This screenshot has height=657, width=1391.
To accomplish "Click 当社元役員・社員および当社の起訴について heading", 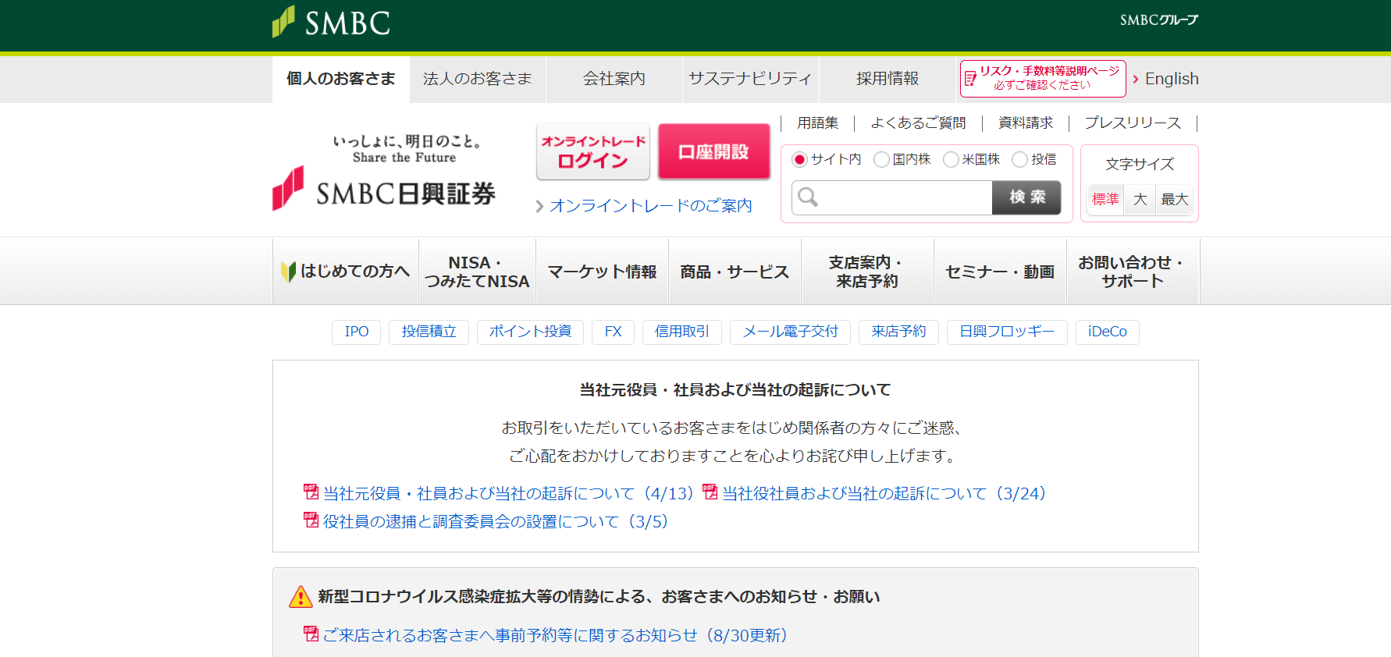I will coord(735,389).
